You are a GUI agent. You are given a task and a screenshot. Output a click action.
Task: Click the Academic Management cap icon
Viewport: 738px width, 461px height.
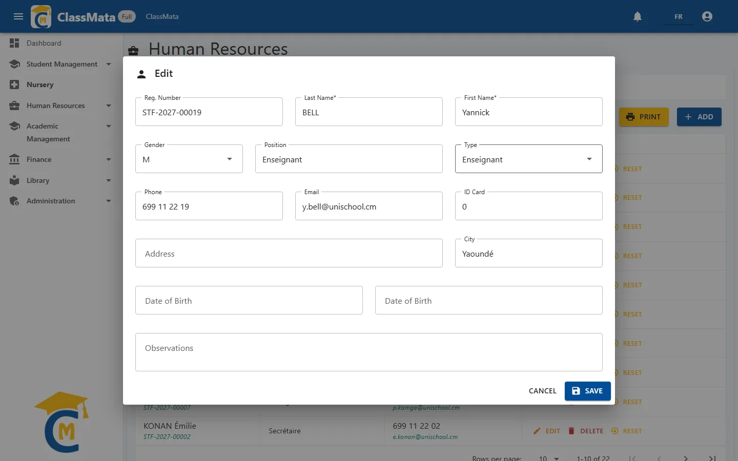(14, 126)
